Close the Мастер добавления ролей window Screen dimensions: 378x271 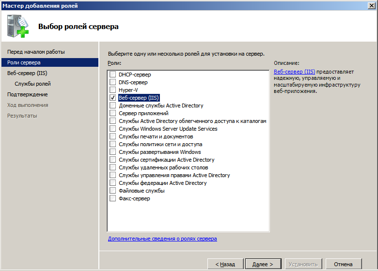click(372, 5)
